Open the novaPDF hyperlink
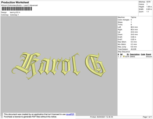 pos(70,114)
